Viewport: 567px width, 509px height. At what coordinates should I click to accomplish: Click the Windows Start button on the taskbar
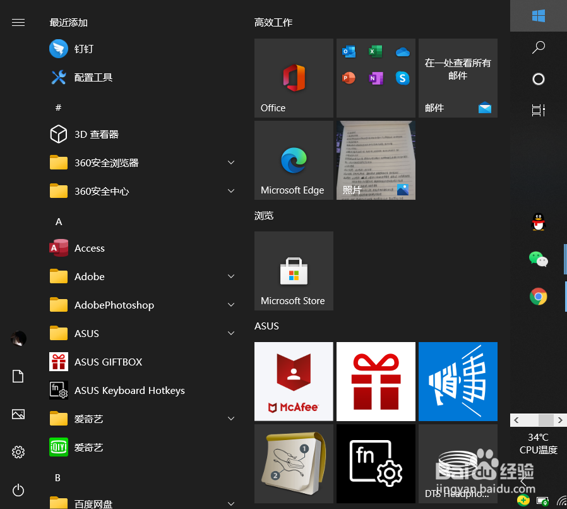539,16
